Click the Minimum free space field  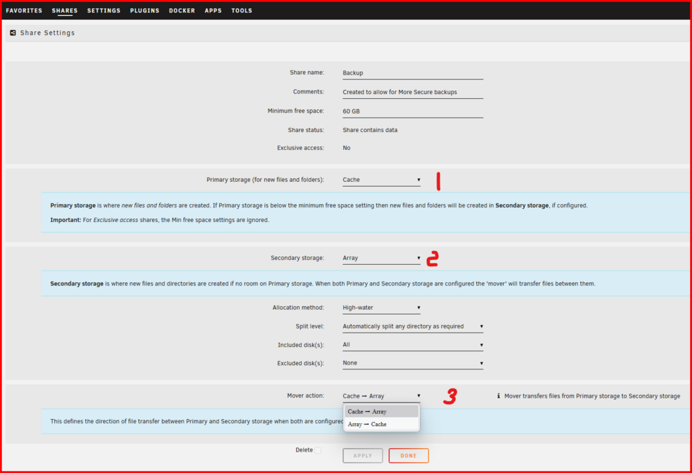(x=412, y=111)
